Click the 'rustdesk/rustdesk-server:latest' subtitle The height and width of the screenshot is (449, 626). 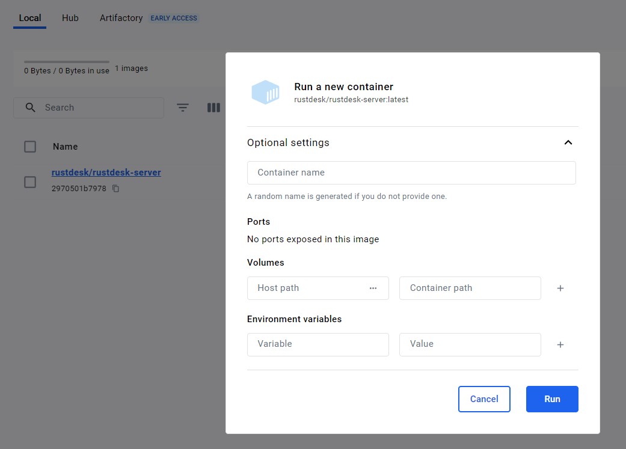[351, 99]
